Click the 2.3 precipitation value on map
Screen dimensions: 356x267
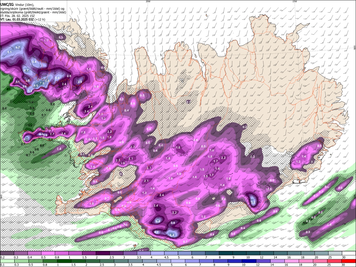click(133, 147)
